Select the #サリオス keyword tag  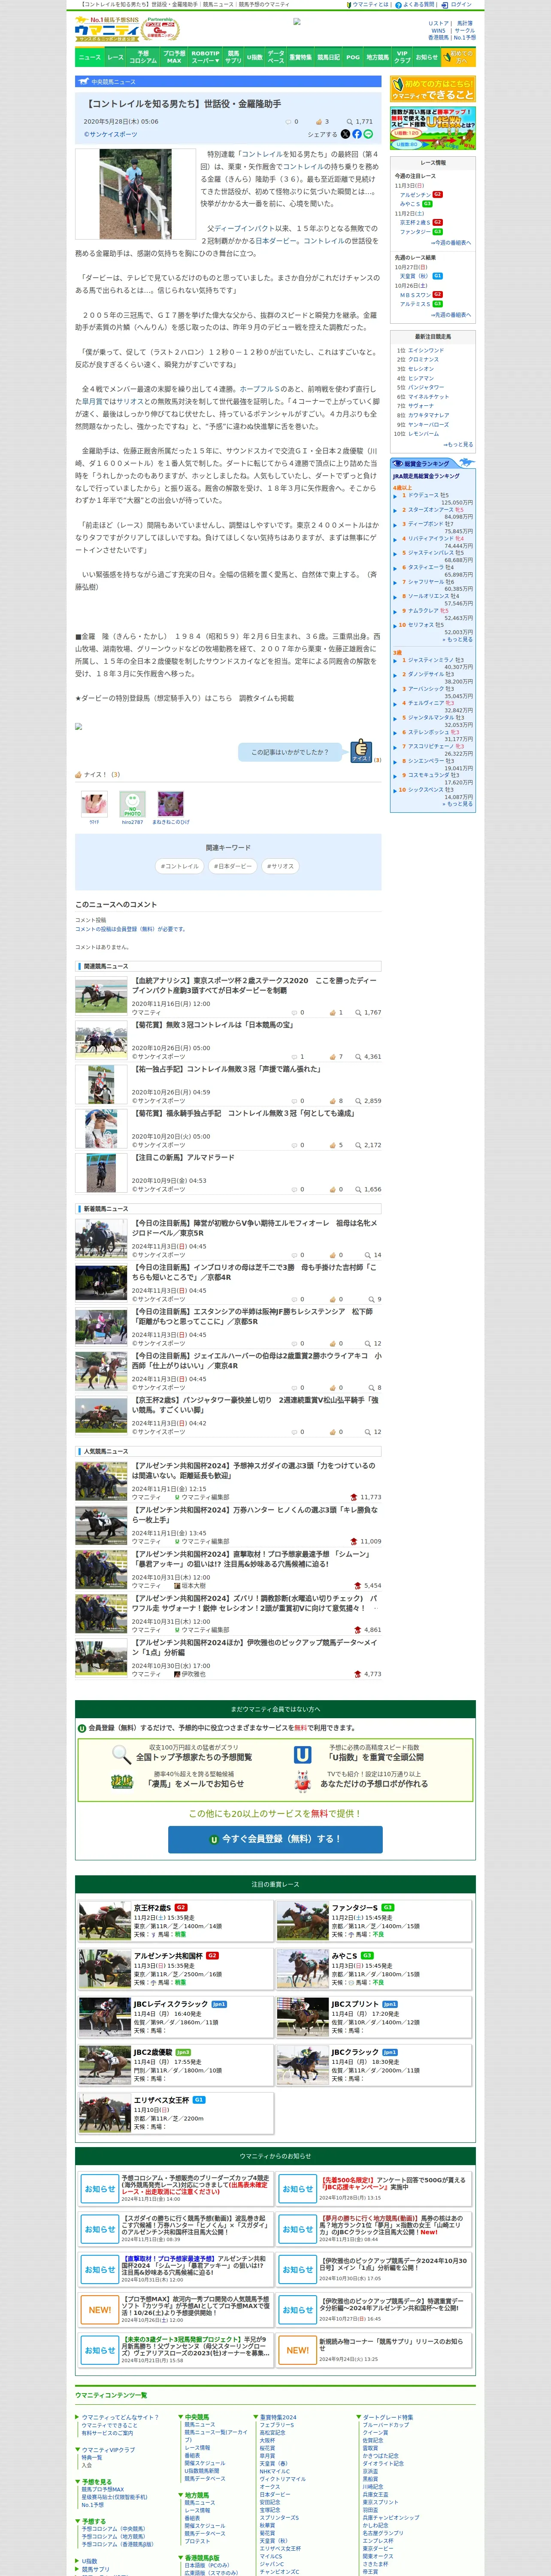point(280,866)
